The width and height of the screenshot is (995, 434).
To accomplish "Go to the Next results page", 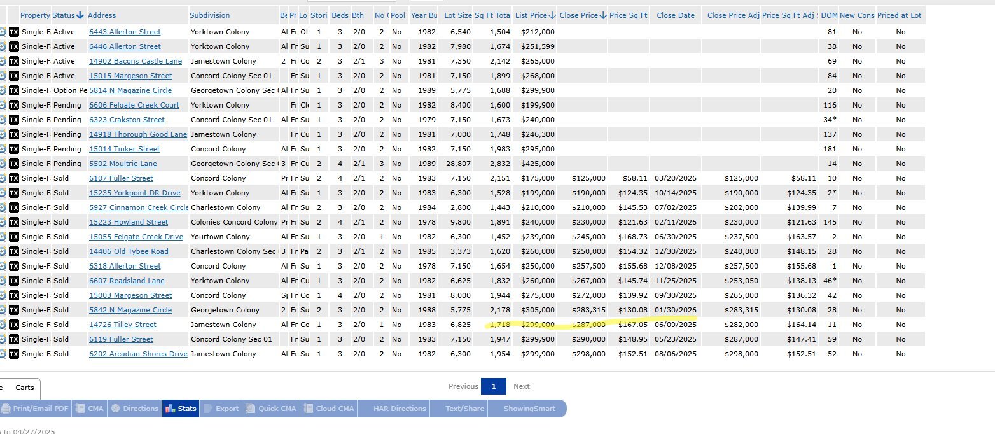I will tap(521, 386).
